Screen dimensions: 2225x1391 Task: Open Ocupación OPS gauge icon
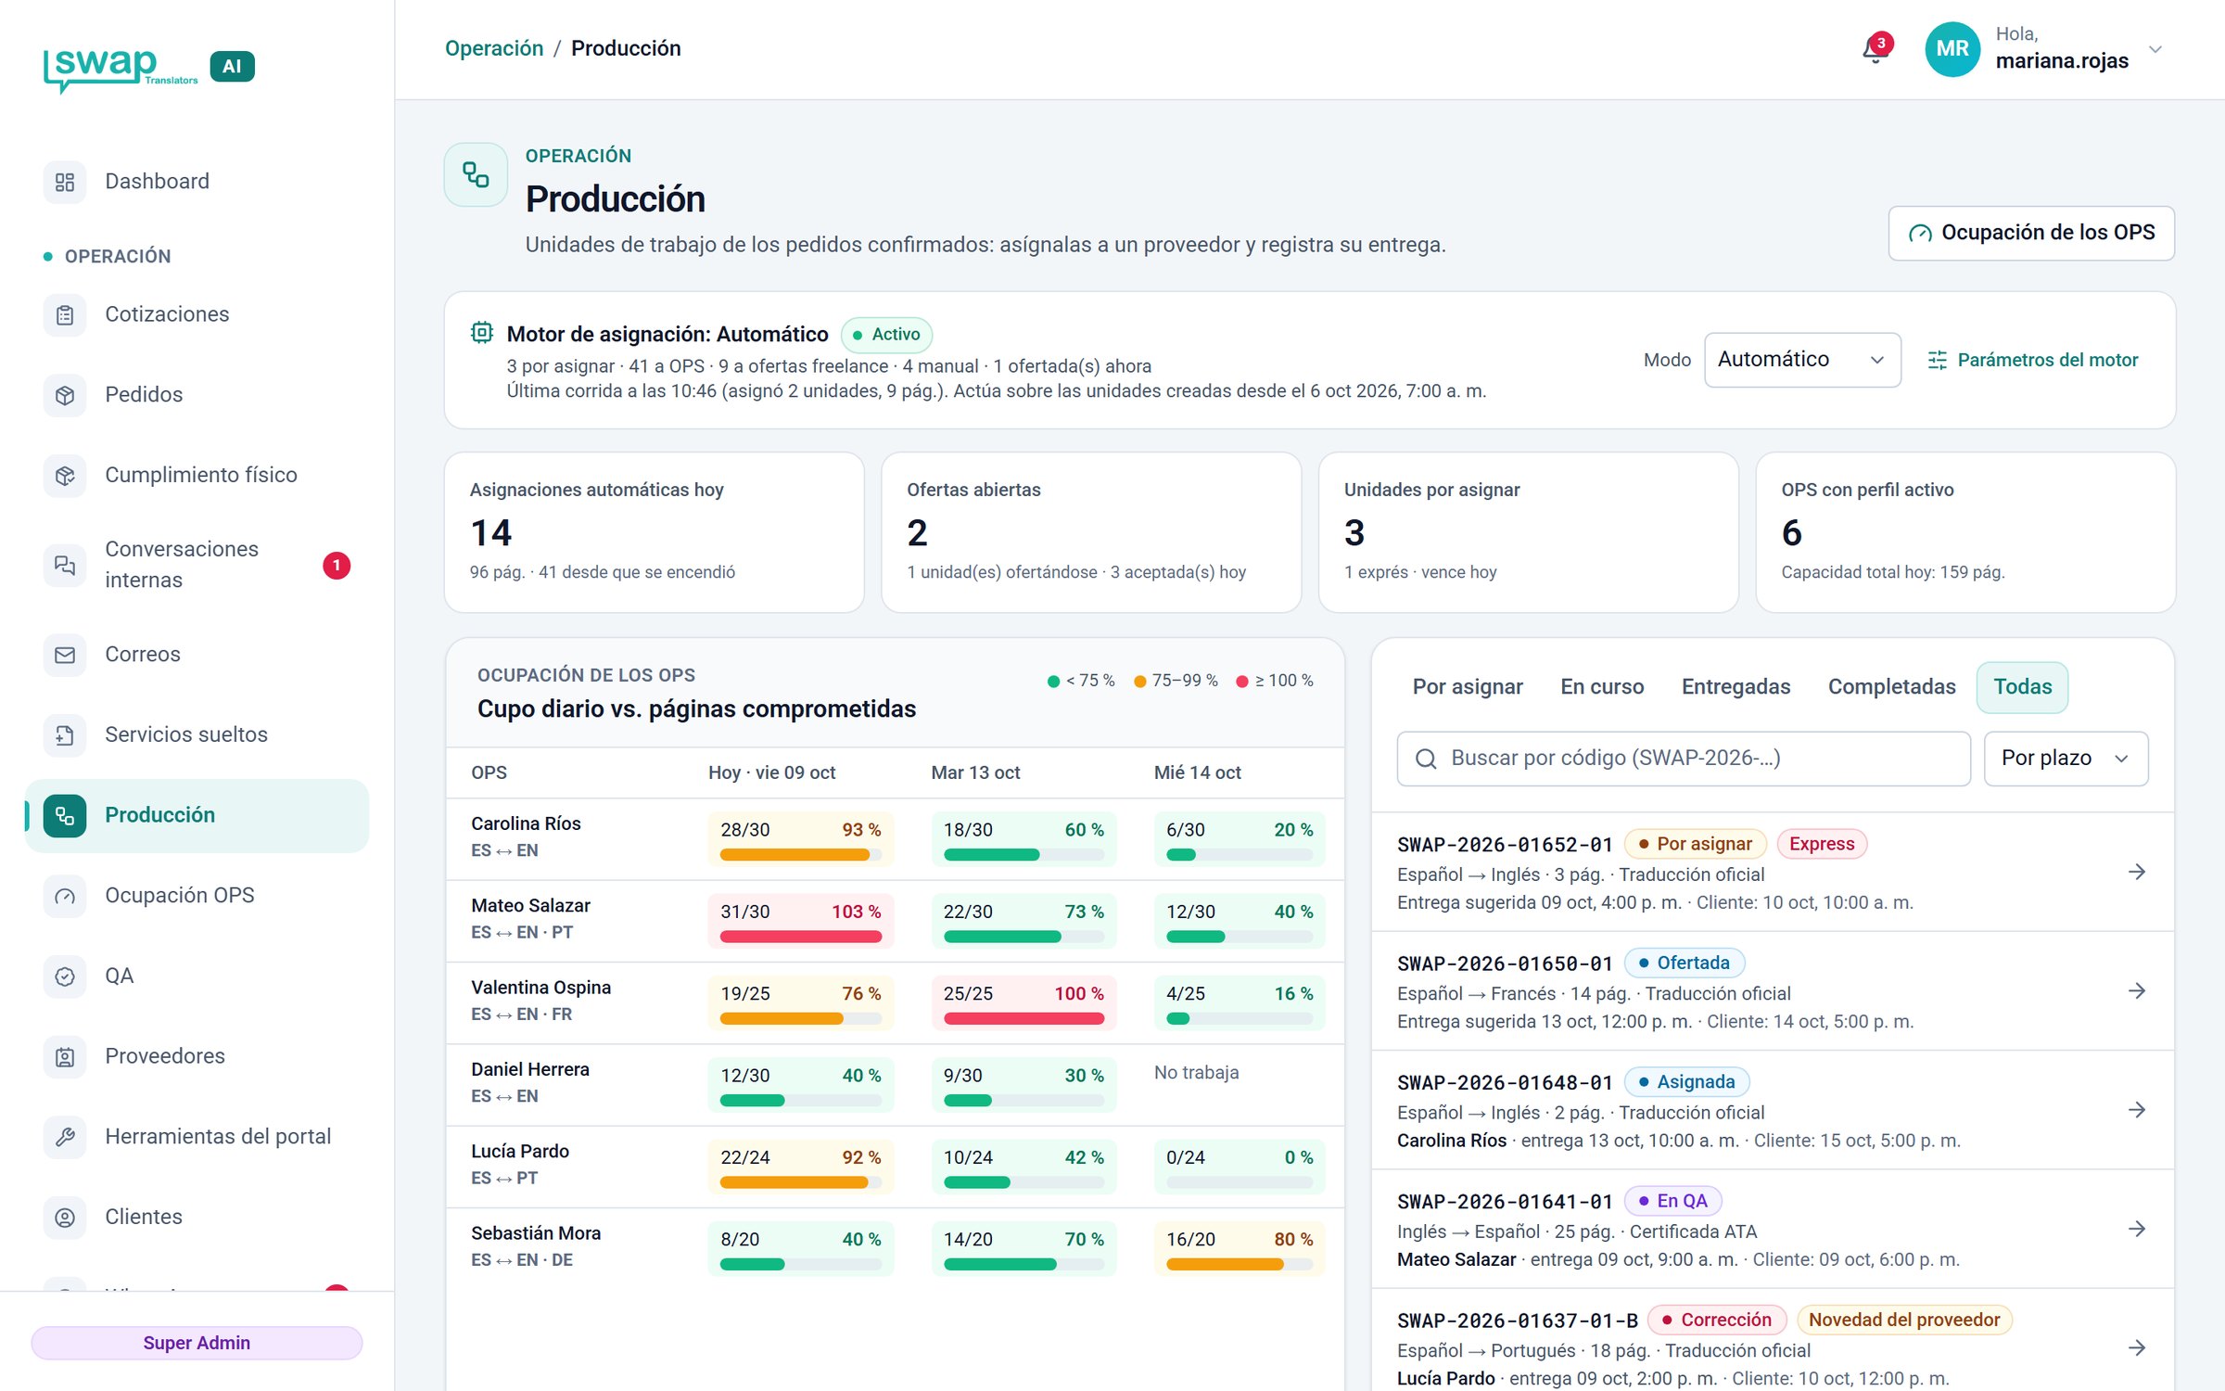click(x=64, y=896)
